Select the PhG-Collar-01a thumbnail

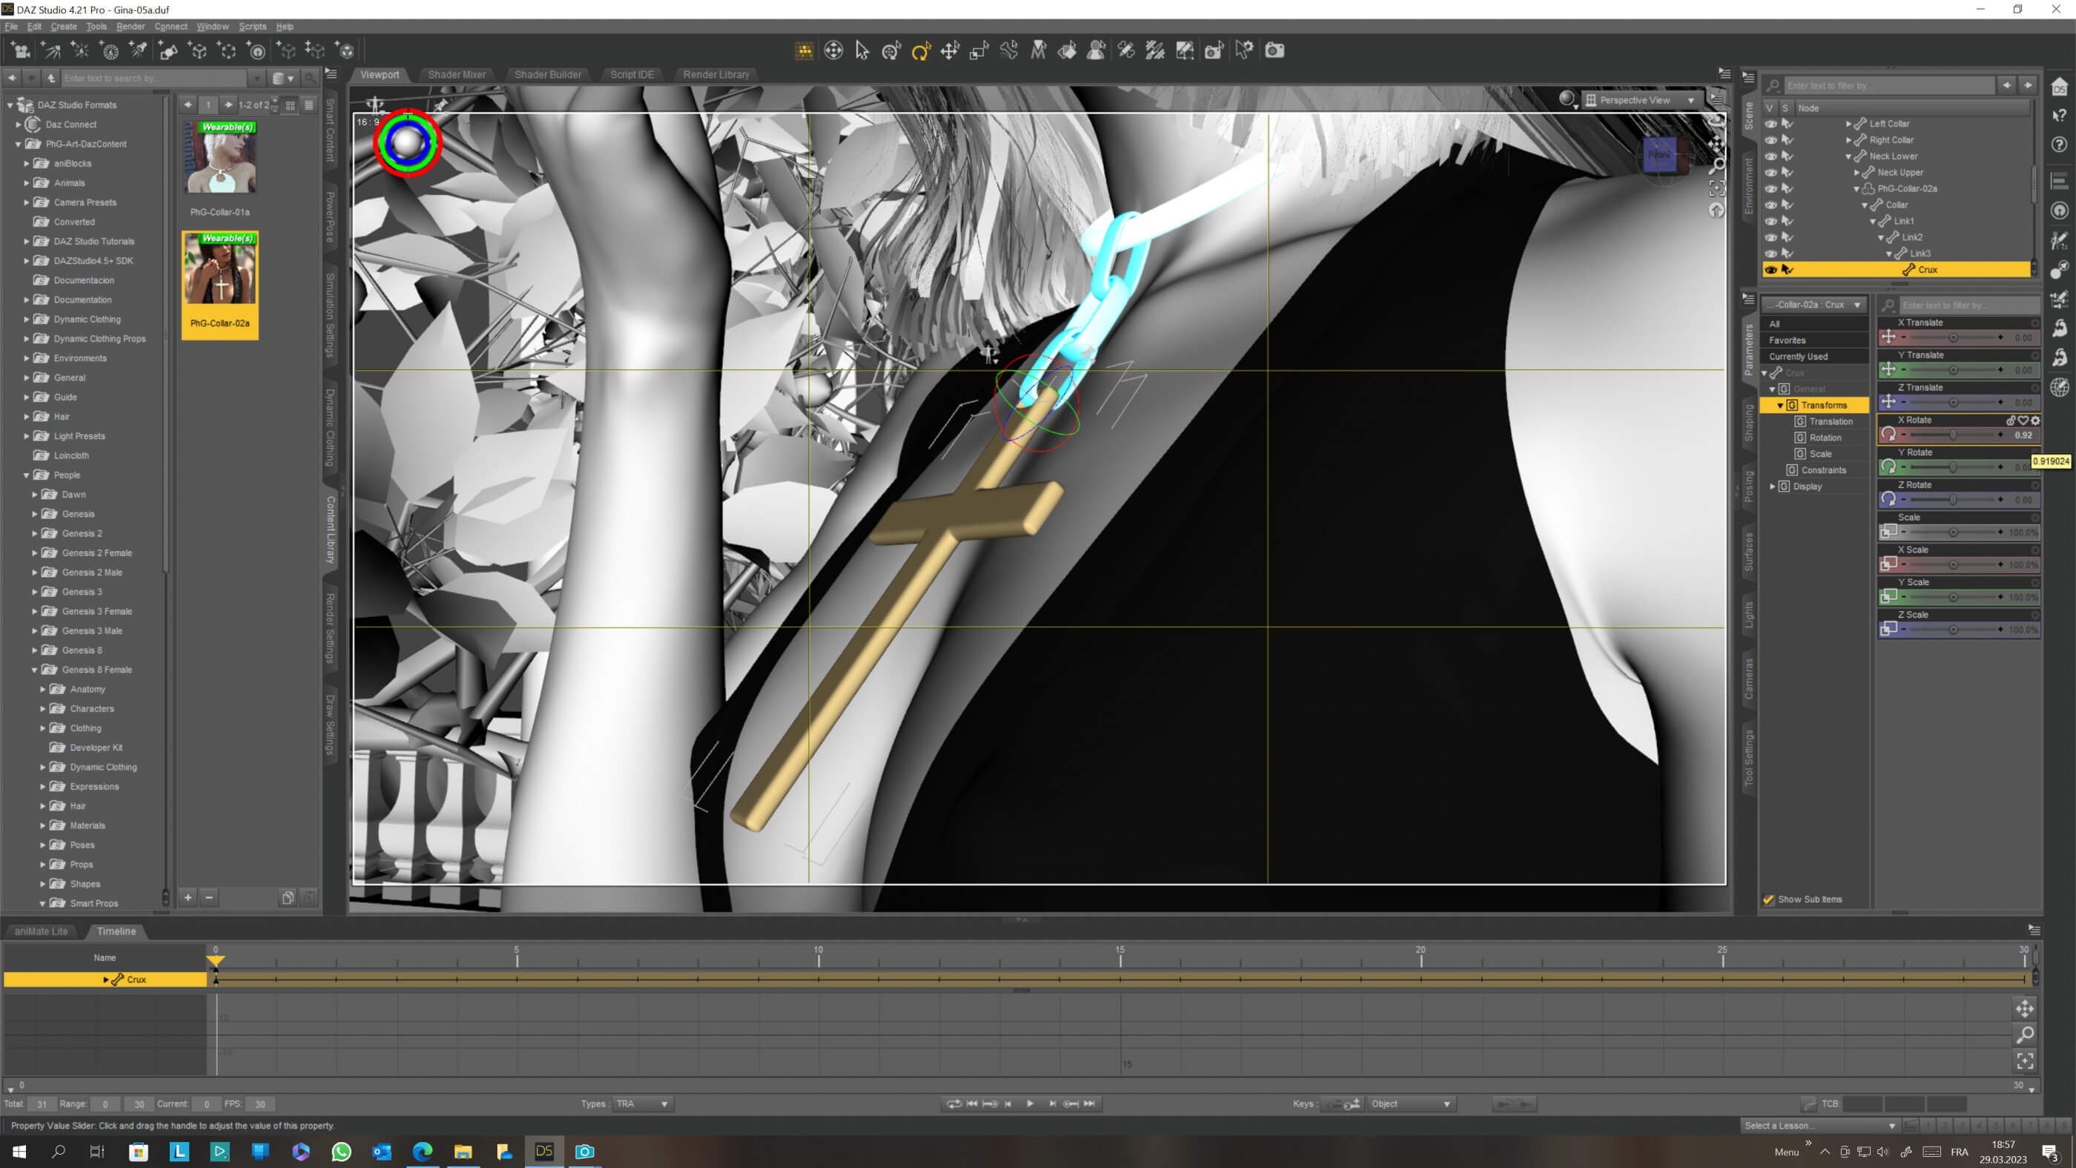point(219,159)
